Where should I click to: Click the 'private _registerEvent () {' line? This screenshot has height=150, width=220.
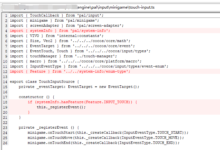coord(49,128)
